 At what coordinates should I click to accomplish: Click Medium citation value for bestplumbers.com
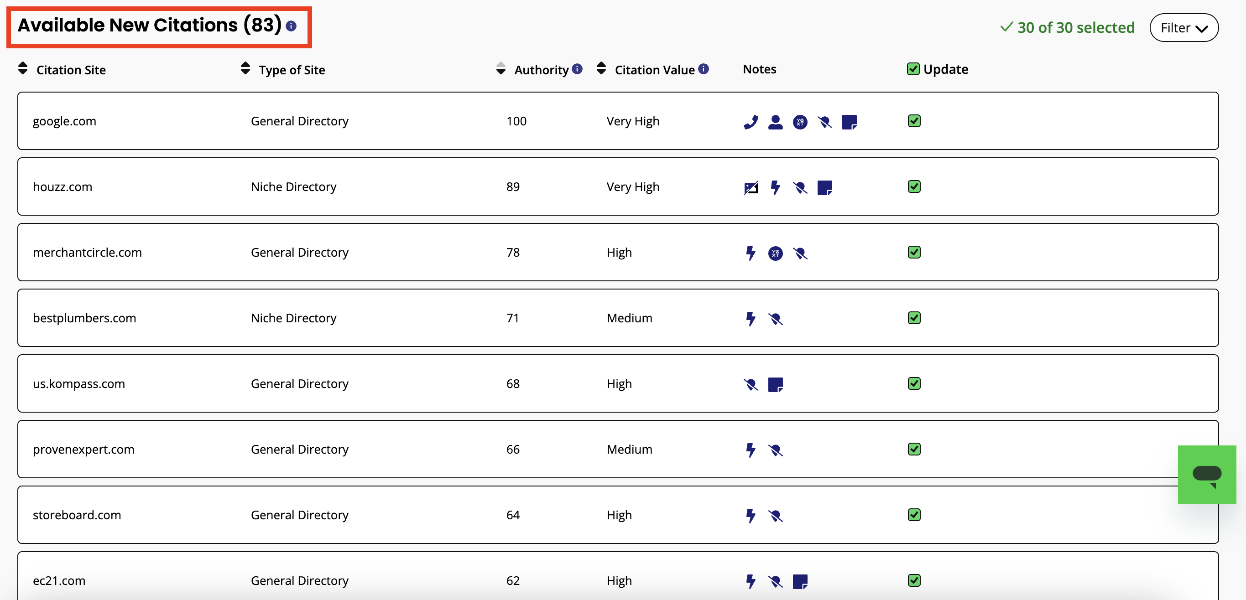629,318
